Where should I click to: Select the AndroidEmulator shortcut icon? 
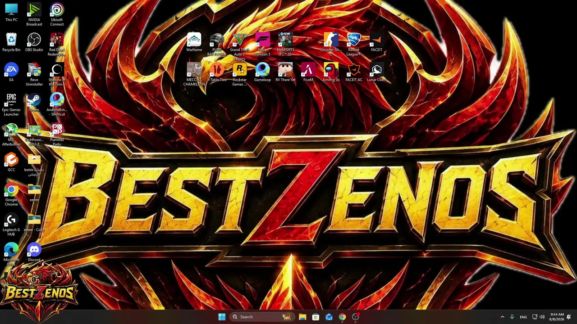[57, 105]
